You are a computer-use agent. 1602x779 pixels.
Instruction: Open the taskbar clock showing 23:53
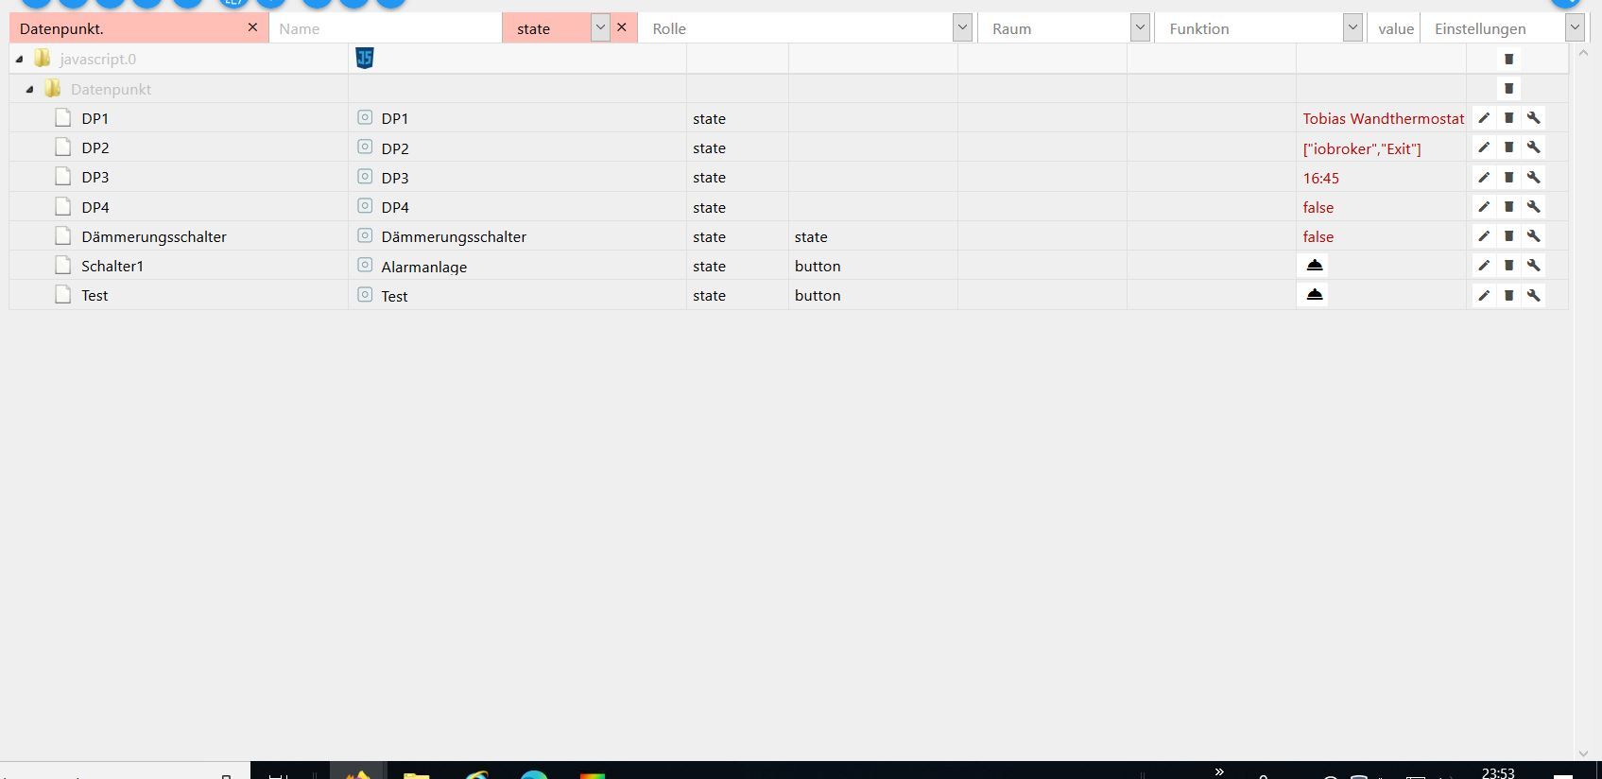click(x=1498, y=772)
